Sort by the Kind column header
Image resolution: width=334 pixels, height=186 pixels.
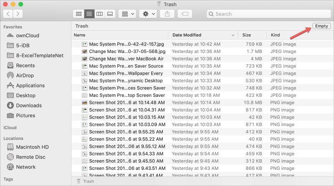click(x=300, y=35)
